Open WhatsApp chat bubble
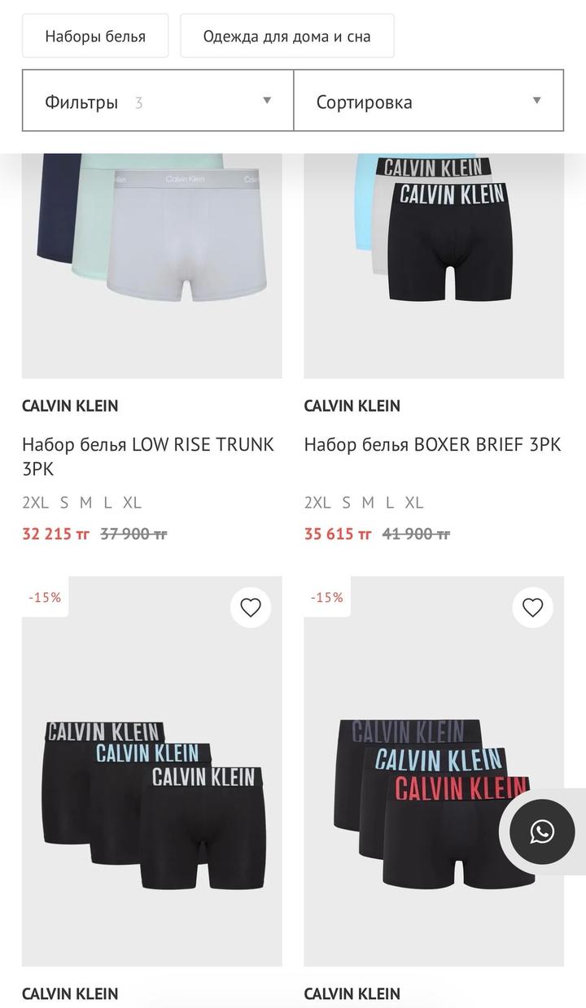Viewport: 586px width, 1008px height. [542, 831]
